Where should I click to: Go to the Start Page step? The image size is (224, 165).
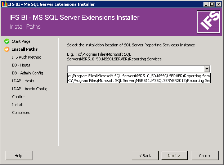tap(21, 41)
